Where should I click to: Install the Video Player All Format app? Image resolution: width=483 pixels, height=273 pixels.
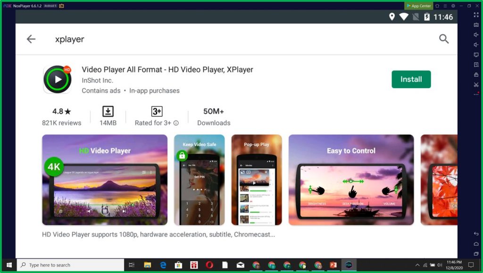pos(411,79)
